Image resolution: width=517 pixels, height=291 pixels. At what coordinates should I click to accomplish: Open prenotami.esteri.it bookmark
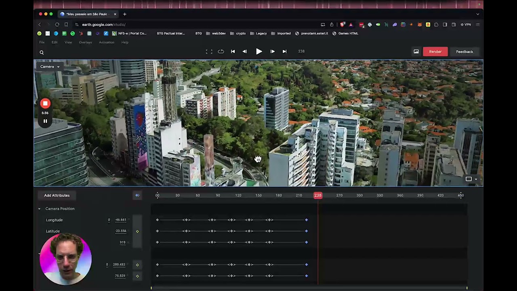tap(311, 34)
